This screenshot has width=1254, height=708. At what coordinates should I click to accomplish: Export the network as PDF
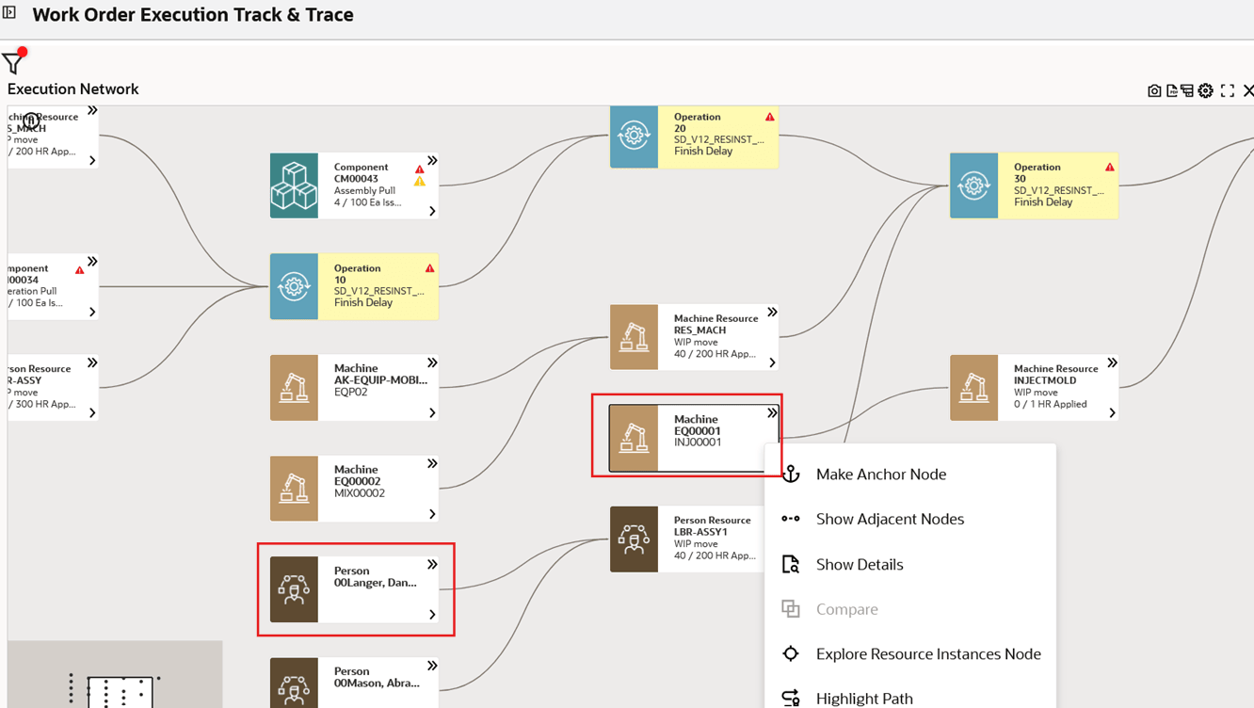point(1171,90)
